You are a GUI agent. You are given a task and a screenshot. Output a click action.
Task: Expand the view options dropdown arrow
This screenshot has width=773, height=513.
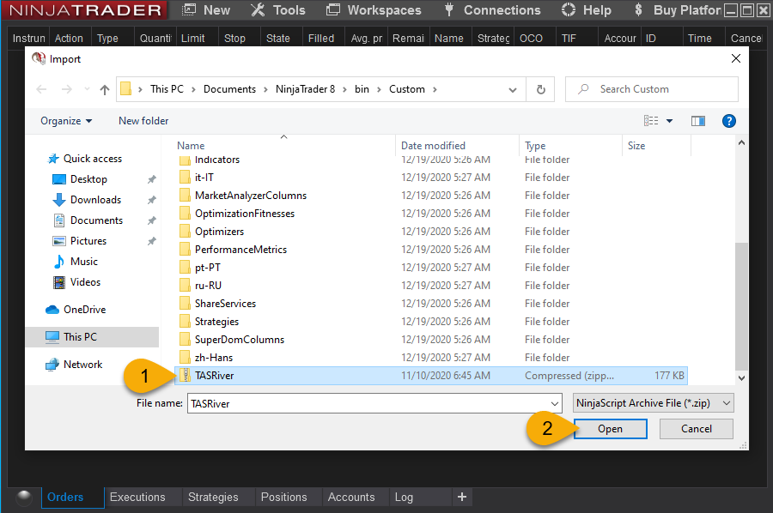pyautogui.click(x=669, y=121)
